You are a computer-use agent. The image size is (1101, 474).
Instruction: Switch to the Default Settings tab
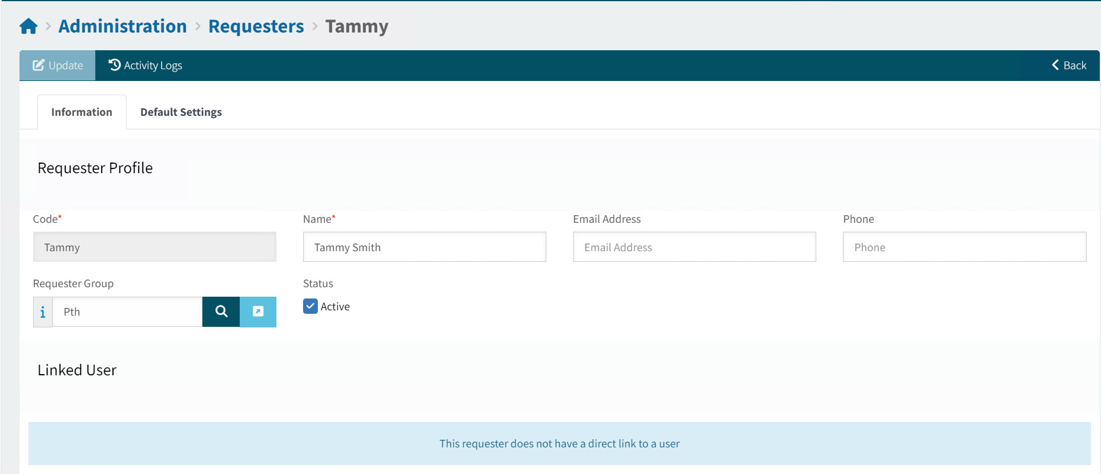[181, 112]
